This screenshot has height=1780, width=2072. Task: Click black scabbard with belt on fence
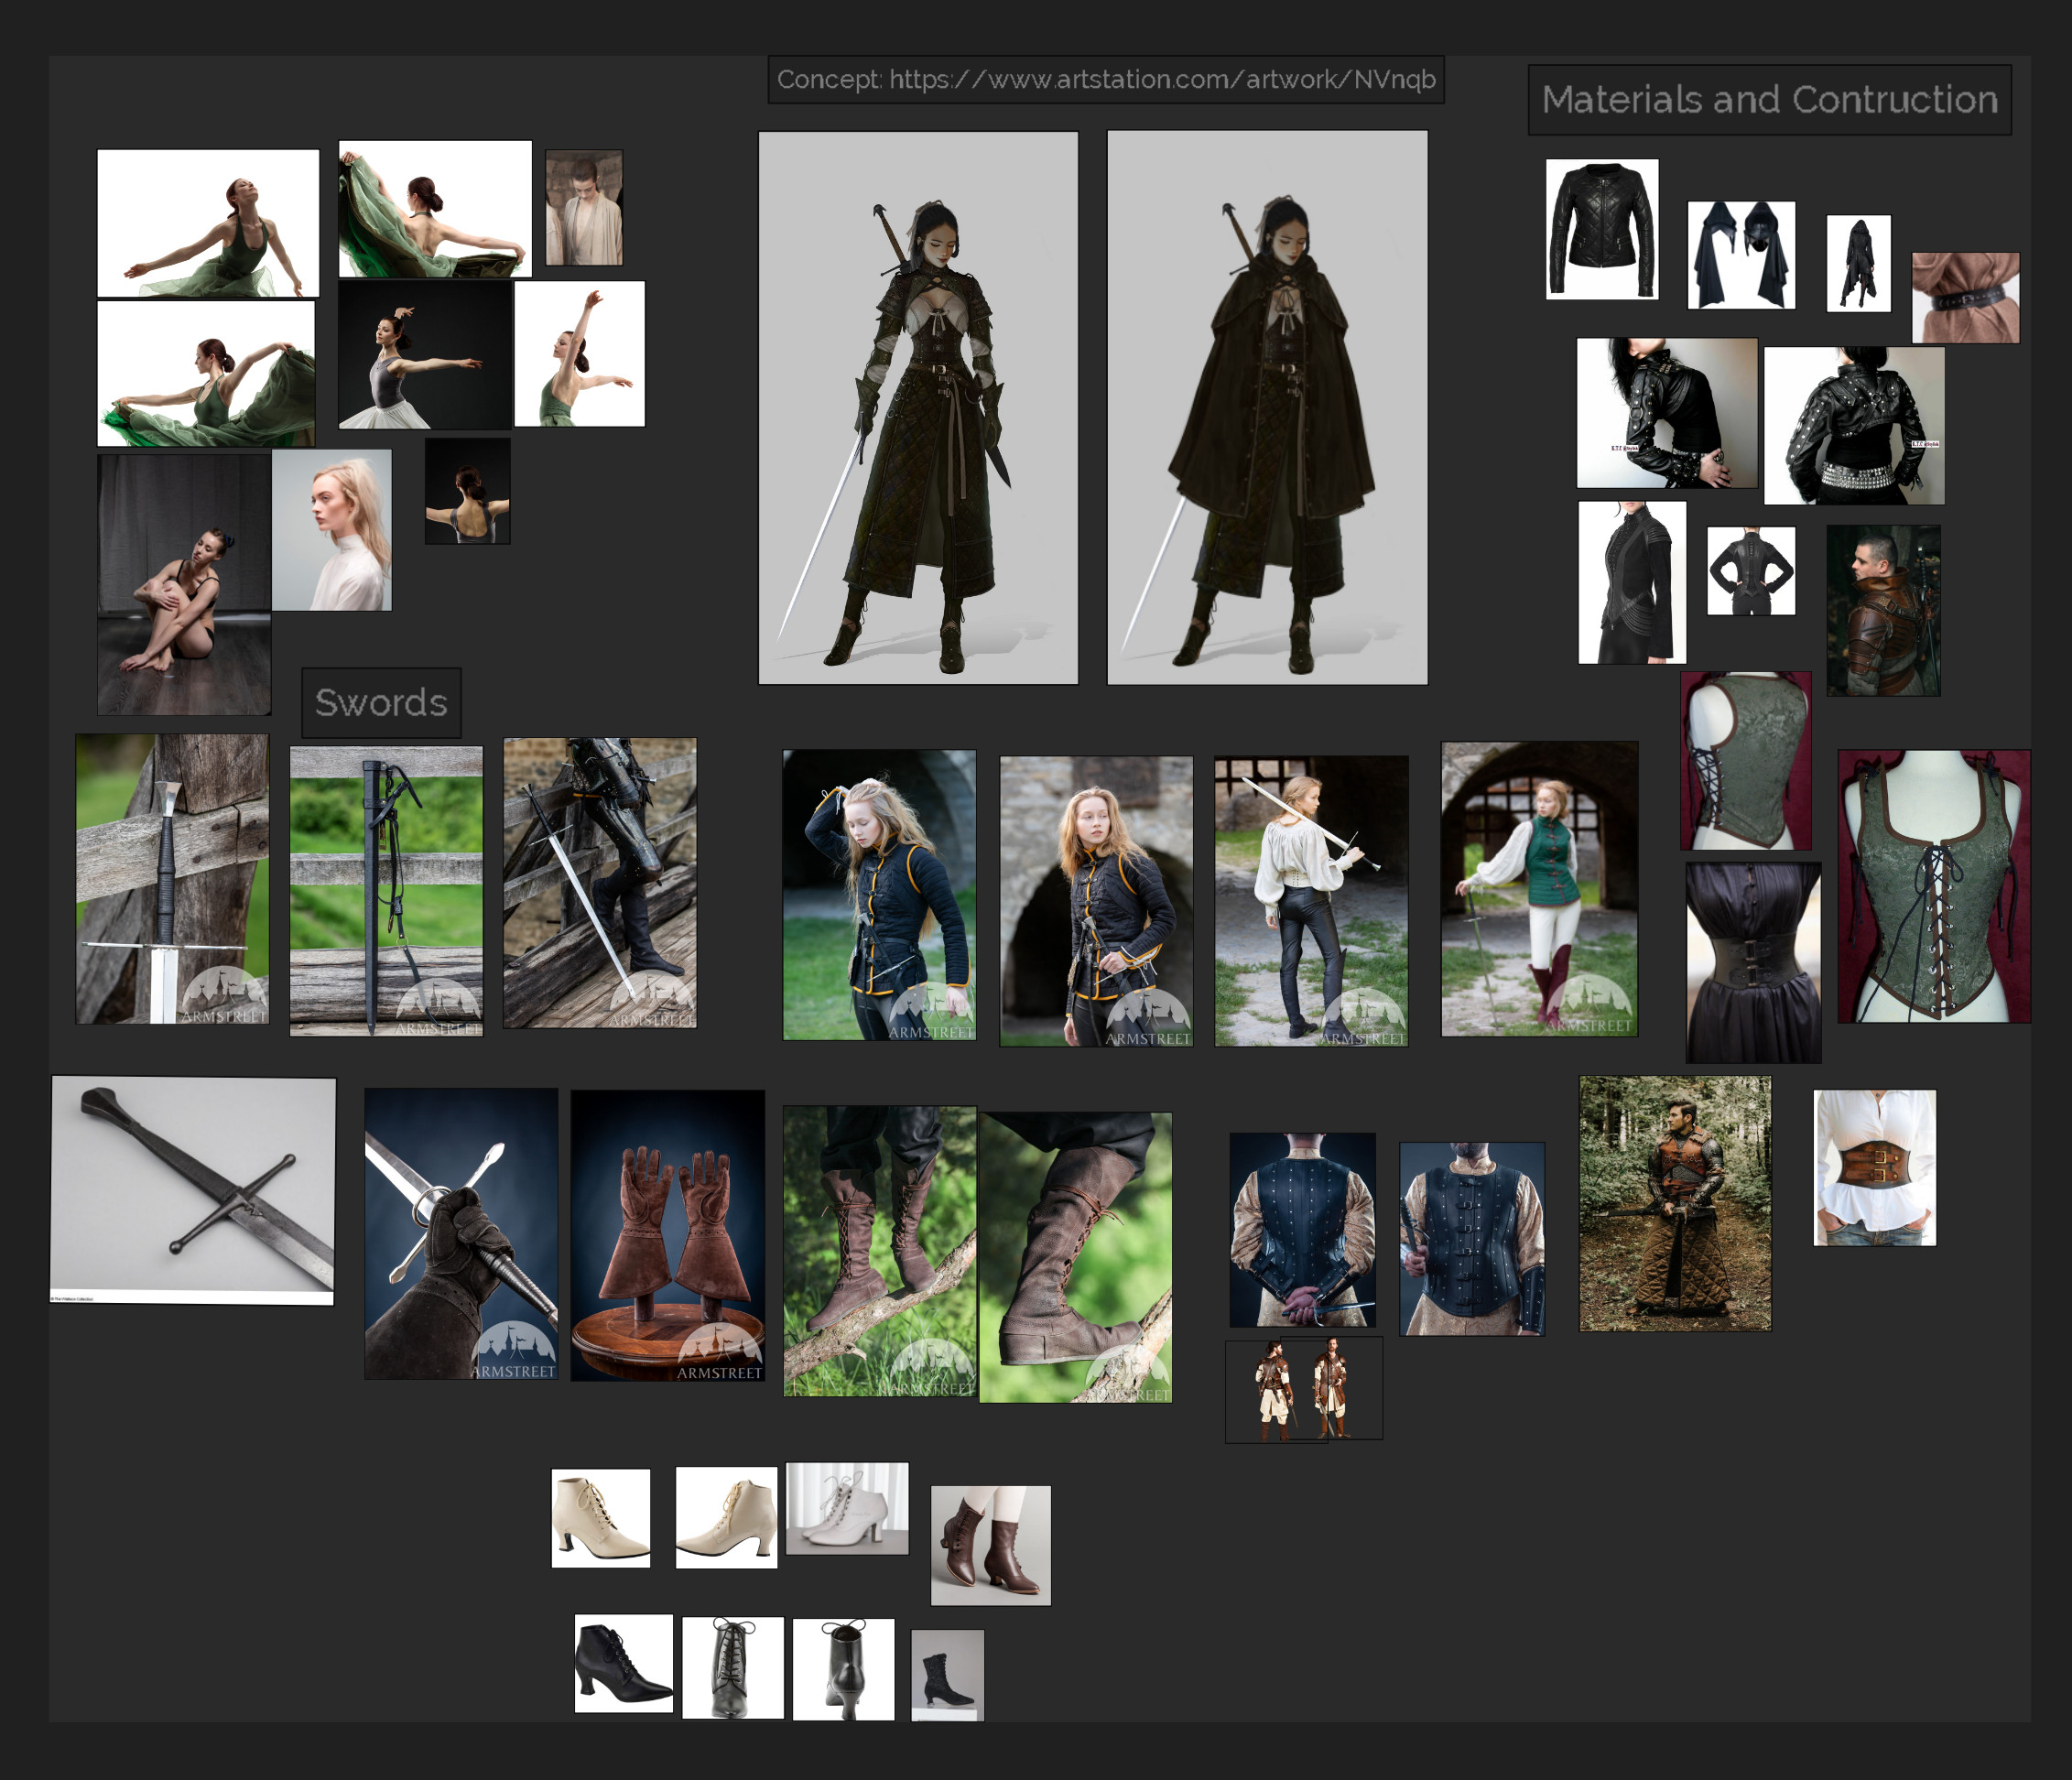[x=386, y=891]
